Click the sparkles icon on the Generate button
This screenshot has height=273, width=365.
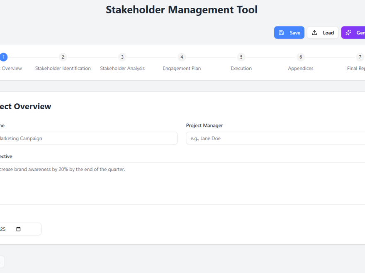point(348,32)
